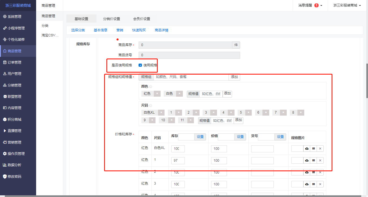Image resolution: width=368 pixels, height=197 pixels.
Task: Open 商品管理 in the sidebar
Action: coord(18,51)
